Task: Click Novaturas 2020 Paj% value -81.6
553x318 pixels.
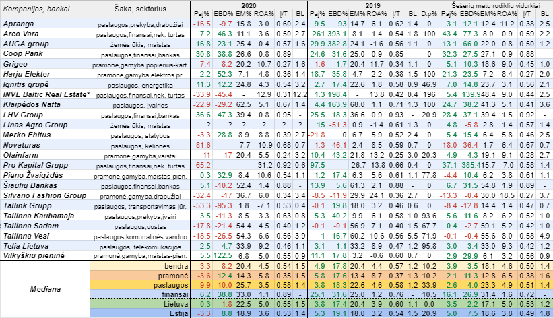Action: (202, 145)
